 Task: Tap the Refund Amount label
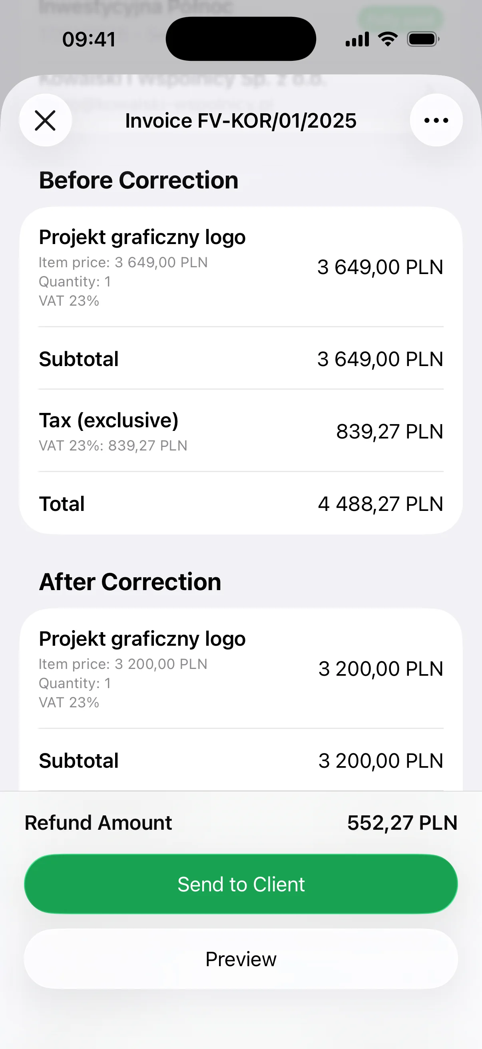coord(98,823)
